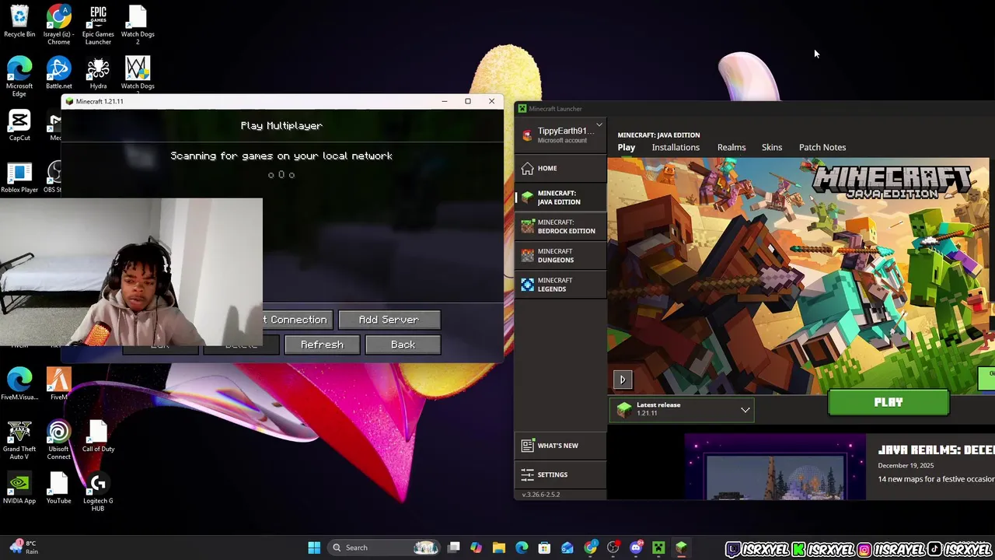Open launcher Settings
The height and width of the screenshot is (560, 995).
560,474
